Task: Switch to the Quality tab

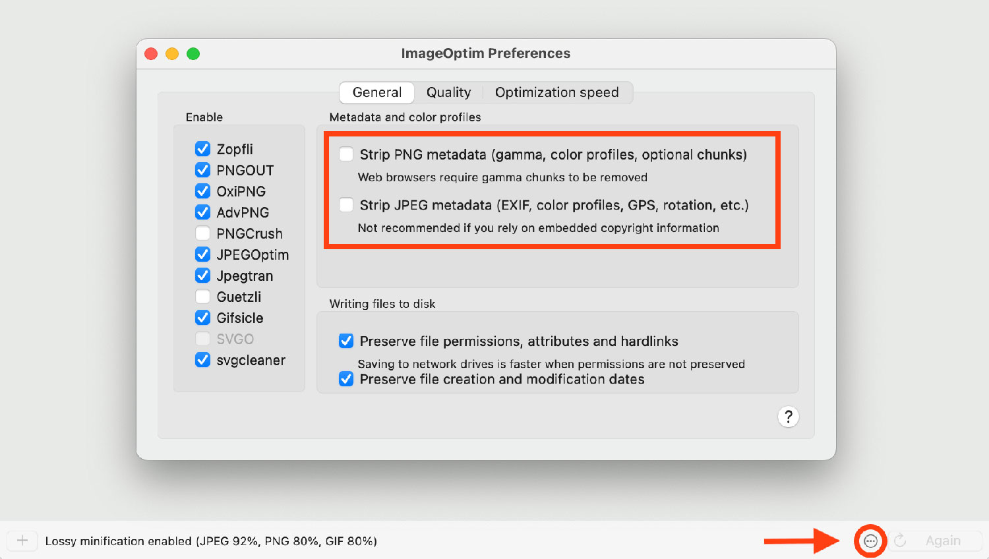Action: coord(448,92)
